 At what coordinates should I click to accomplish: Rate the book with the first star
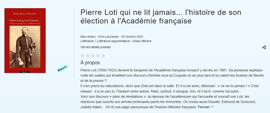tap(83, 56)
